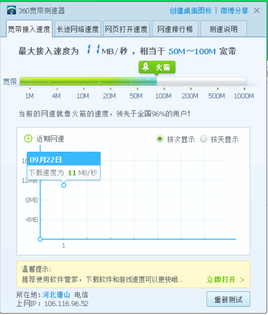Open the 网页打开速度 tab
Viewport: 268px width, 315px height.
(x=126, y=29)
